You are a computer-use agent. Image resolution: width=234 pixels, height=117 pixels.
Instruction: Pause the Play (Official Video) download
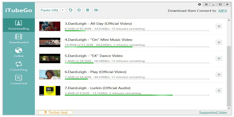tap(219, 75)
